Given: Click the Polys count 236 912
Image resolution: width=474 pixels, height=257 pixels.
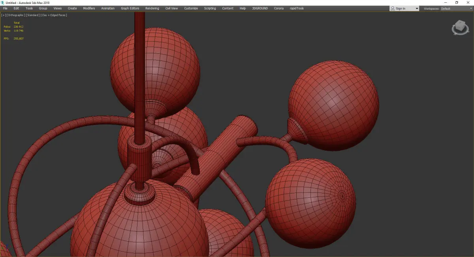Looking at the screenshot, I should (19, 27).
